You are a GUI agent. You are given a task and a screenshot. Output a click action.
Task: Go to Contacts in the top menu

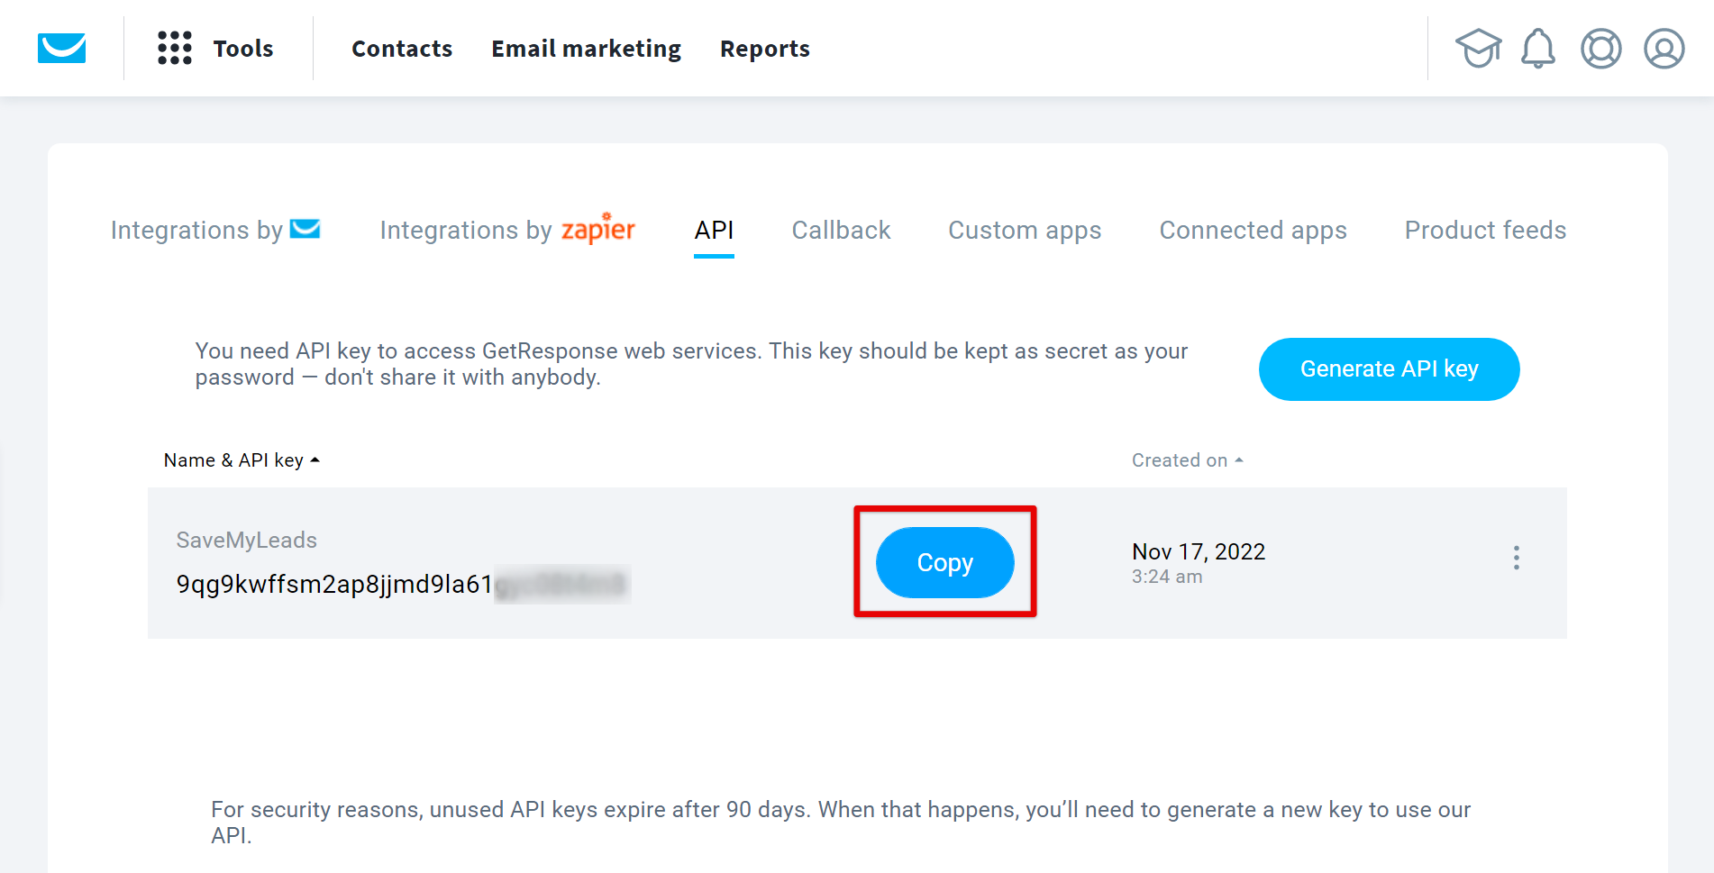(x=402, y=49)
